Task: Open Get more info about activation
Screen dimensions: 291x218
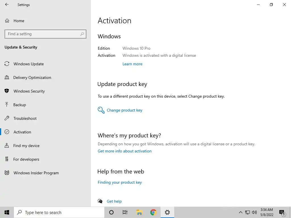Action: [124, 151]
